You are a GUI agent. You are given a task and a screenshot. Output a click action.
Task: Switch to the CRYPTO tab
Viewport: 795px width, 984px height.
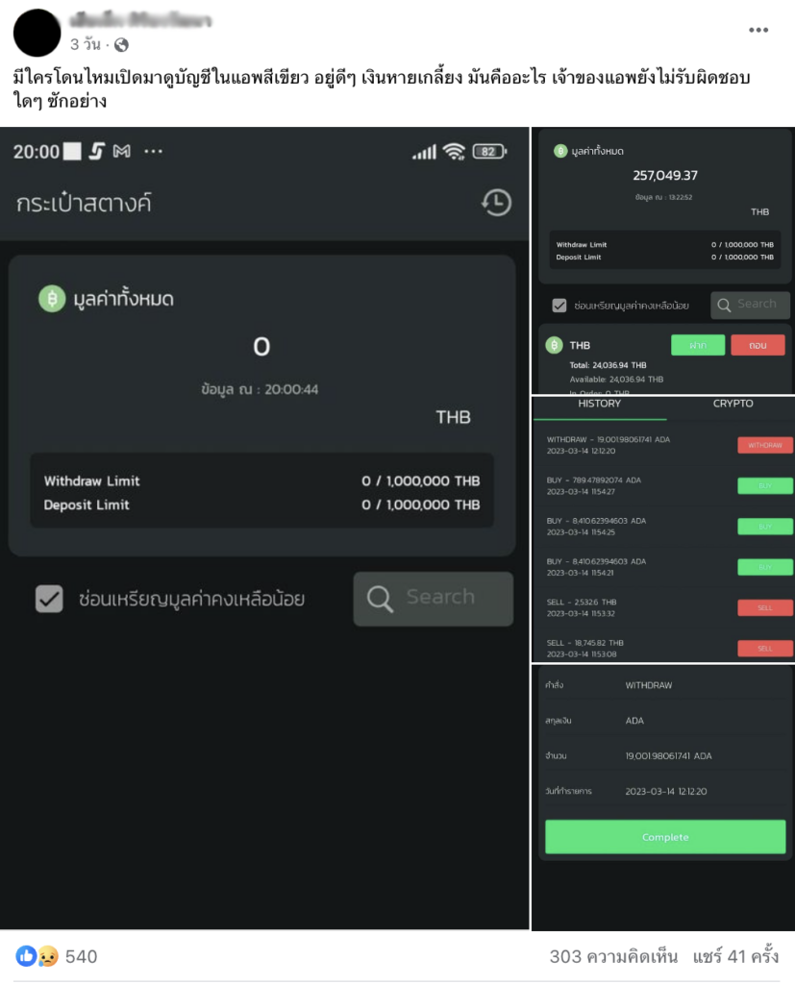tap(733, 404)
